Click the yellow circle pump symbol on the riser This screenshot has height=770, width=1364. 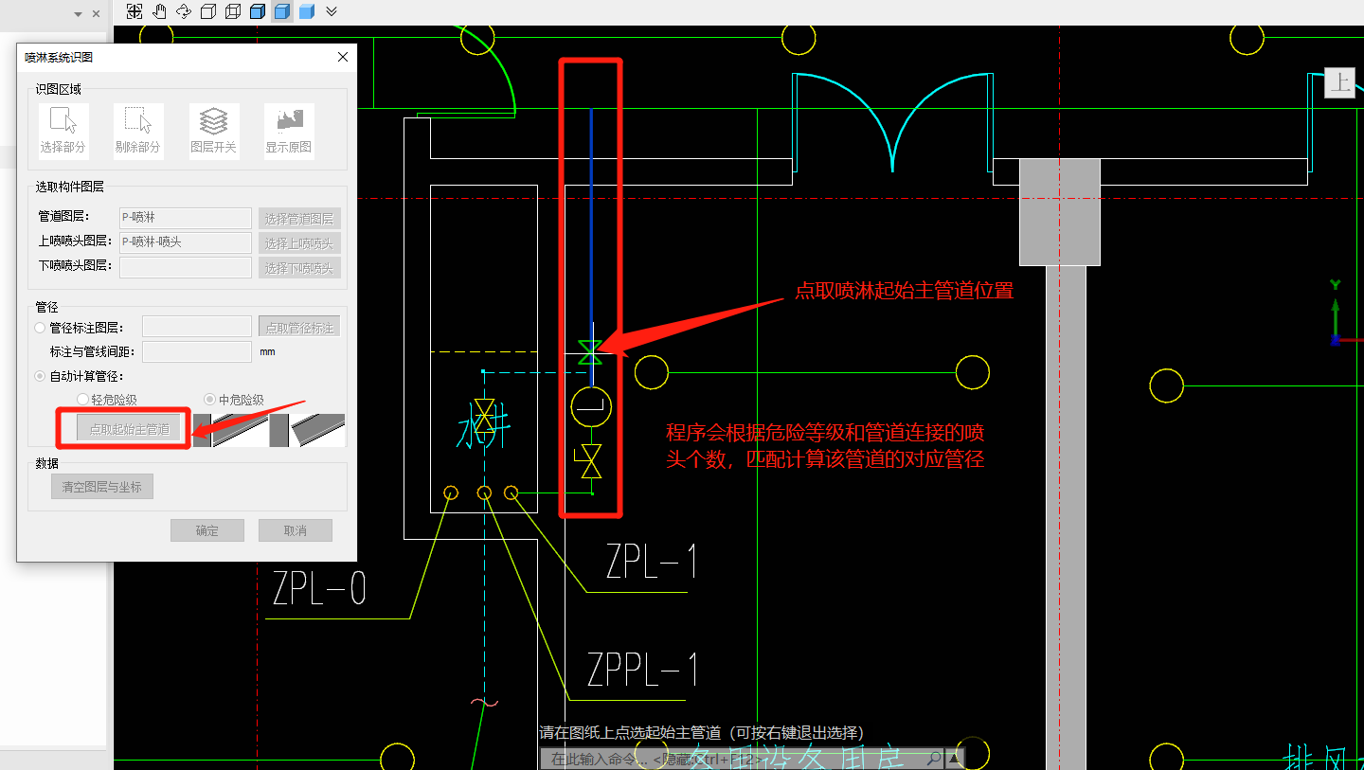pos(591,408)
